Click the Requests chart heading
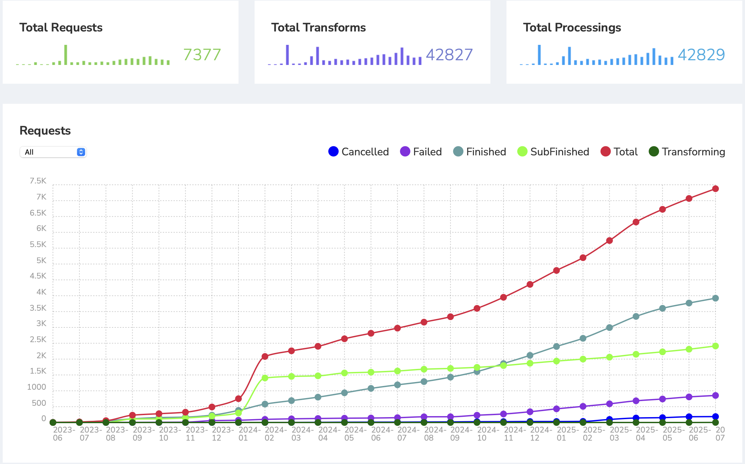This screenshot has height=464, width=745. point(45,131)
